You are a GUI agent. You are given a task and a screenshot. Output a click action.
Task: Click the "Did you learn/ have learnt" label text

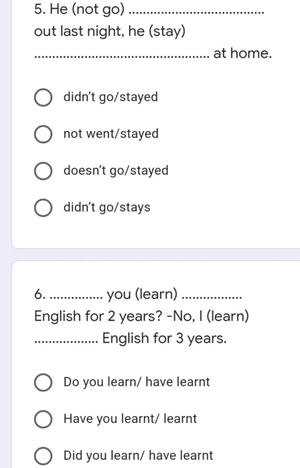point(138,455)
